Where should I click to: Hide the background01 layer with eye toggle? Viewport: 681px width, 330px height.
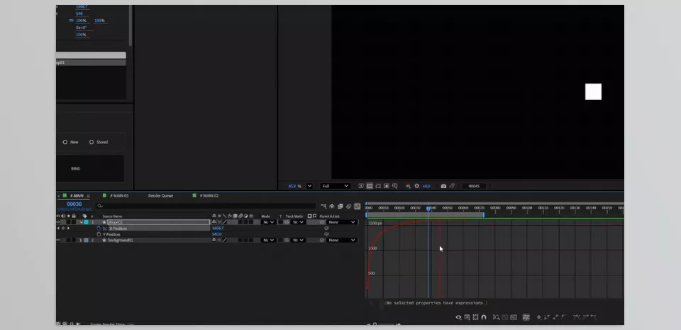click(x=58, y=240)
